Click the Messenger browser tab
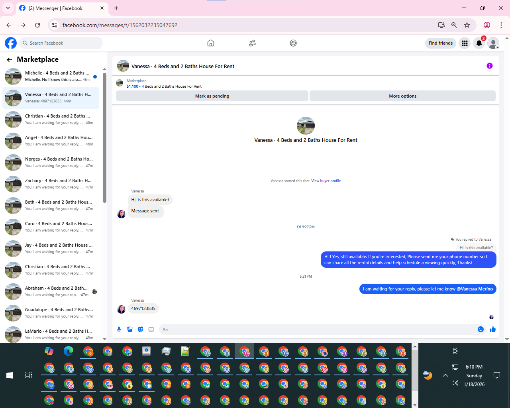 coord(62,8)
